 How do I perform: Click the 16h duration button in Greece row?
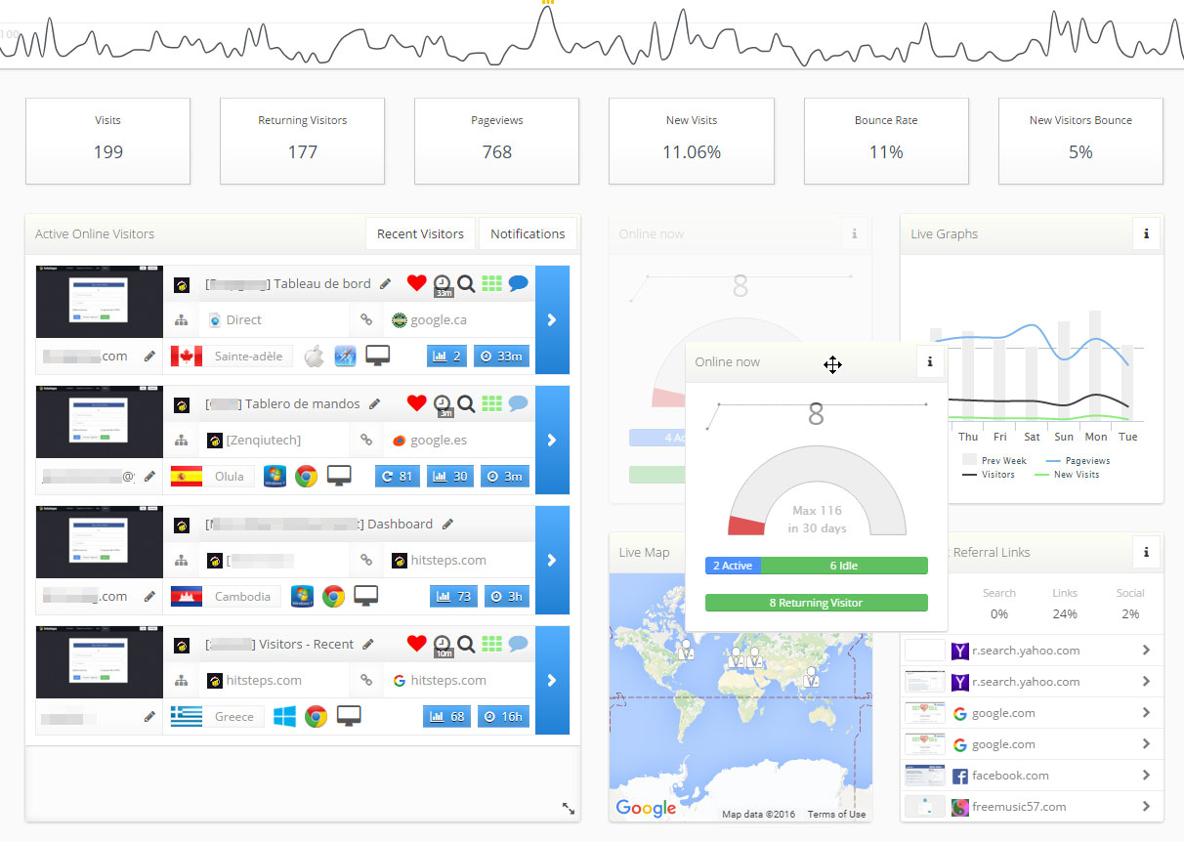[x=504, y=716]
